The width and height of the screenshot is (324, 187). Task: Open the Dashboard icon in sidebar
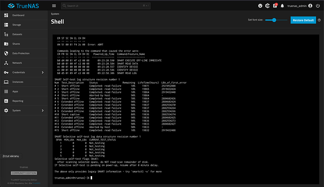tap(6, 15)
